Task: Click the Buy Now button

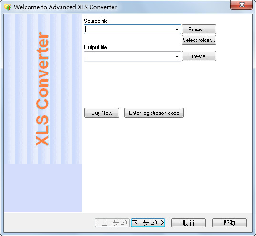Action: coord(102,113)
